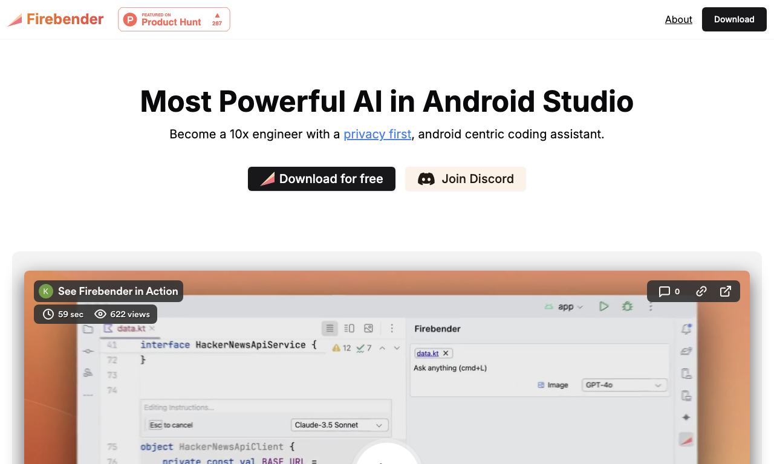Expand the Claude-3.5 Sonnet model dropdown
774x464 pixels.
(339, 425)
